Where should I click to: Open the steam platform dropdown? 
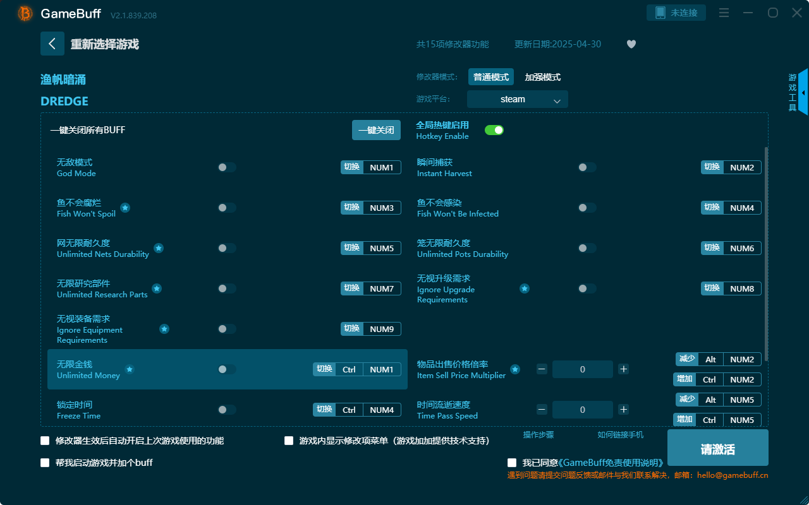(517, 99)
